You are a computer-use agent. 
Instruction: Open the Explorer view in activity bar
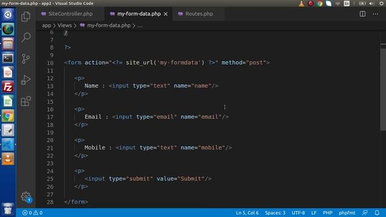[x=25, y=16]
